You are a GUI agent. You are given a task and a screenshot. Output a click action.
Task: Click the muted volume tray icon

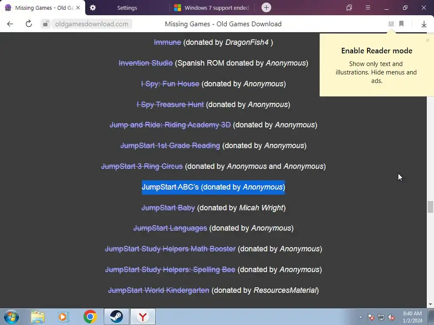[391, 317]
